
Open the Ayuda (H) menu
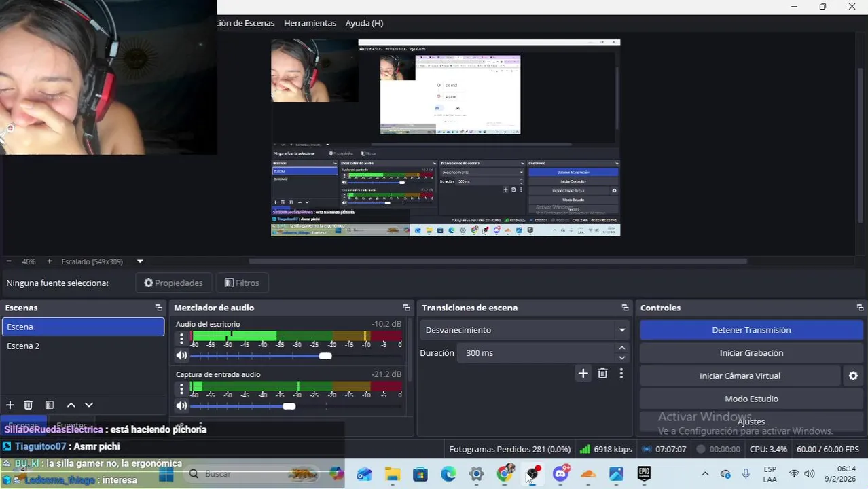pyautogui.click(x=364, y=23)
